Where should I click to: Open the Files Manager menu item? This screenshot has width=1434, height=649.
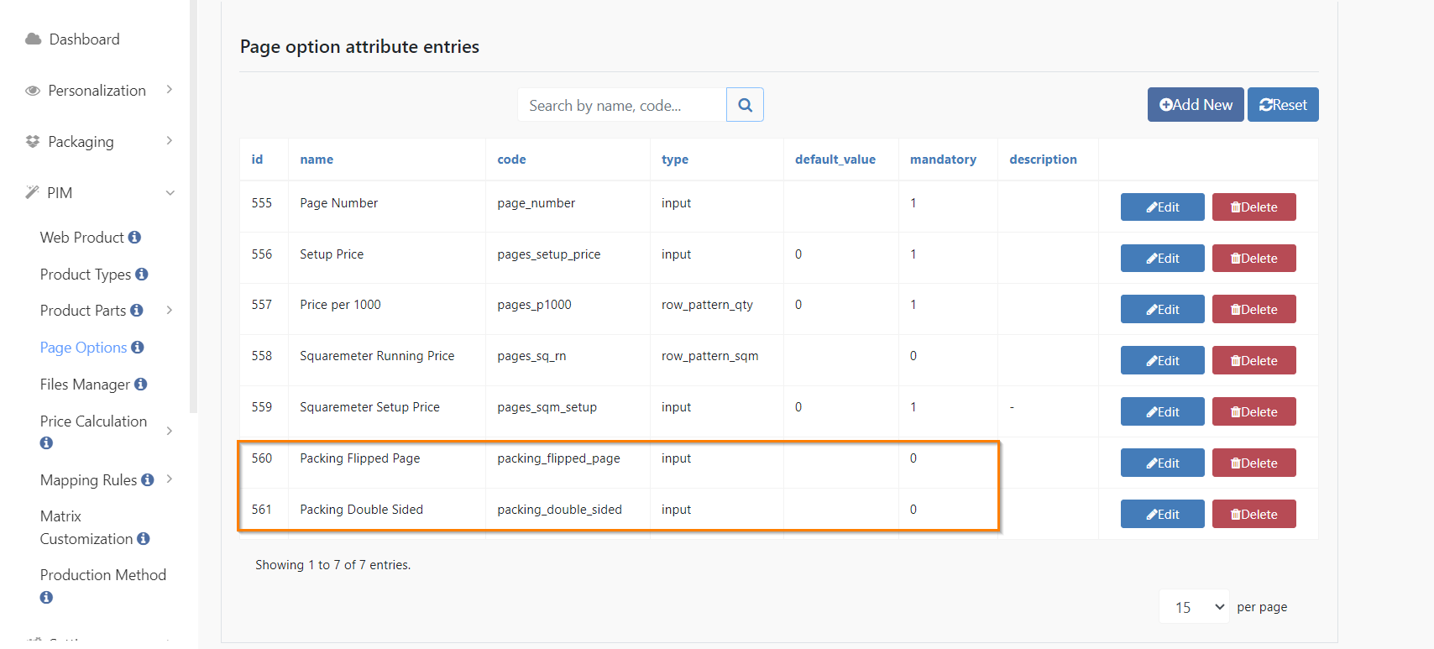85,385
